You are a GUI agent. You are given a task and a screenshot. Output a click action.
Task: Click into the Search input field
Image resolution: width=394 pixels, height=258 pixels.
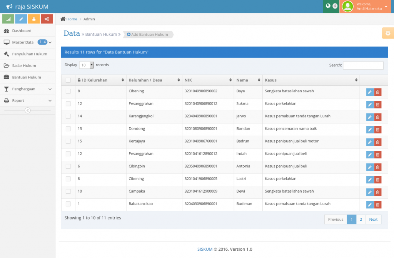click(363, 65)
